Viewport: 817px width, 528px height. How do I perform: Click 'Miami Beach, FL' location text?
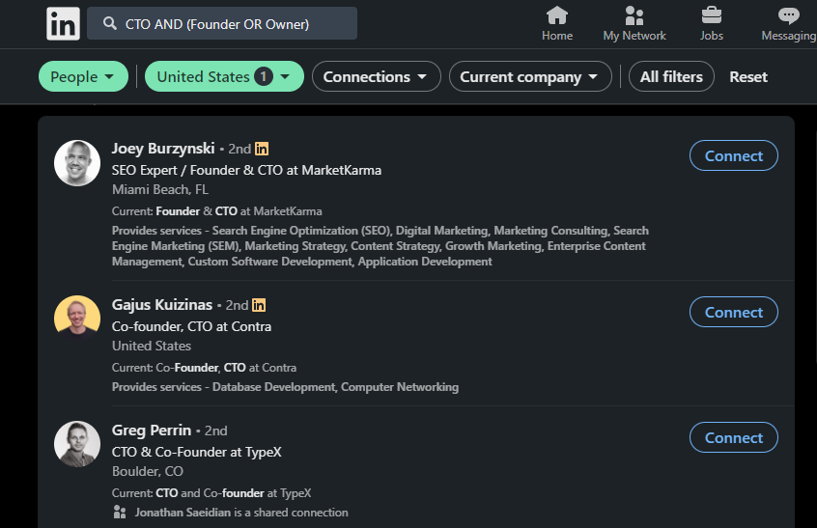point(160,189)
